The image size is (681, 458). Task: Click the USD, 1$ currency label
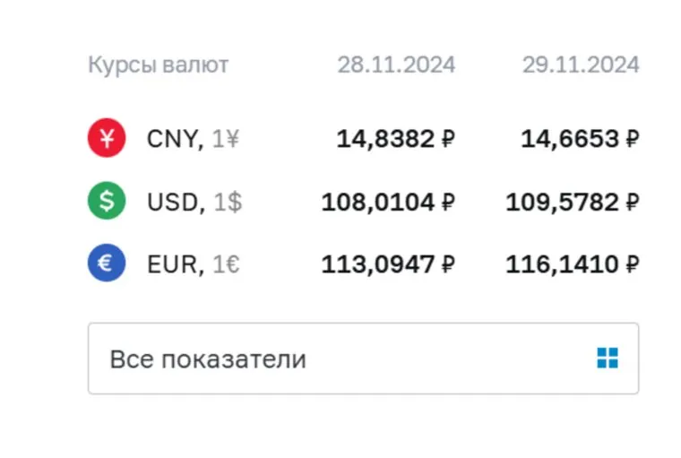[x=194, y=202]
